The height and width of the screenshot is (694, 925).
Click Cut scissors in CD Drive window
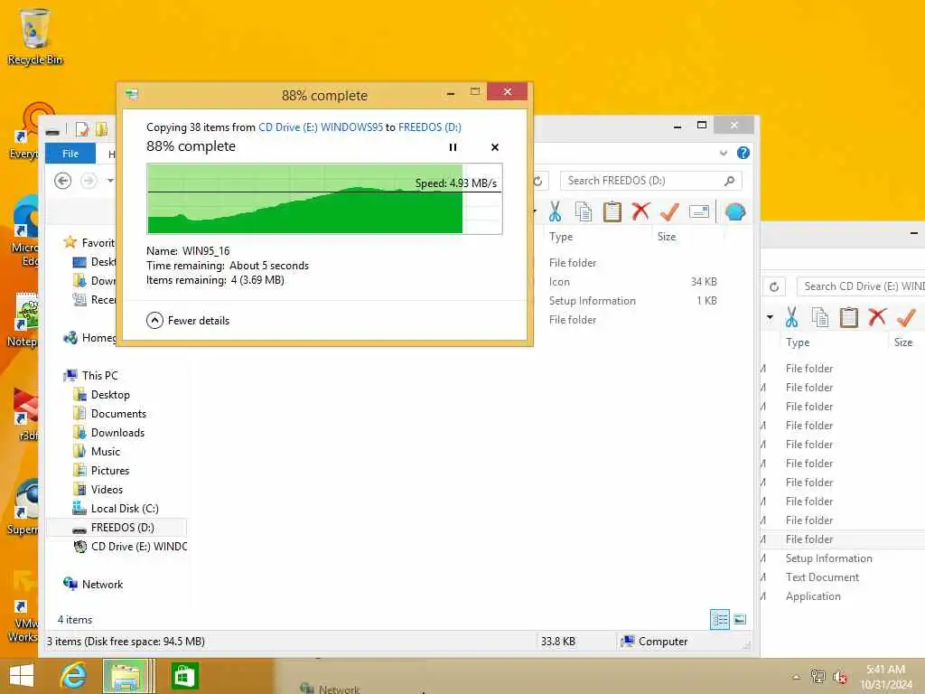click(x=791, y=317)
